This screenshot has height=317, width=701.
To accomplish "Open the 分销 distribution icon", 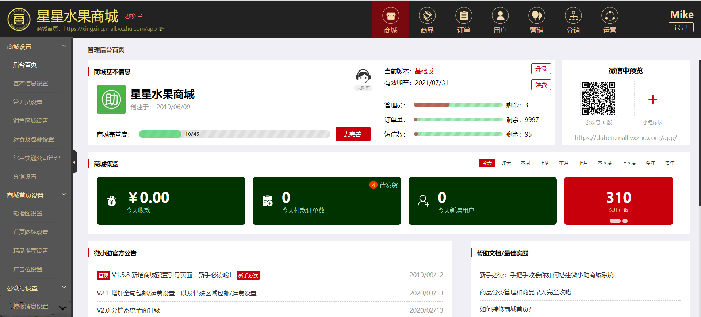I will pos(573,16).
